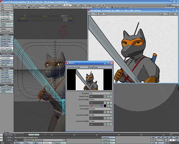Toggle Trace Refract option
Viewport: 179px width, 144px height.
coord(7,60)
